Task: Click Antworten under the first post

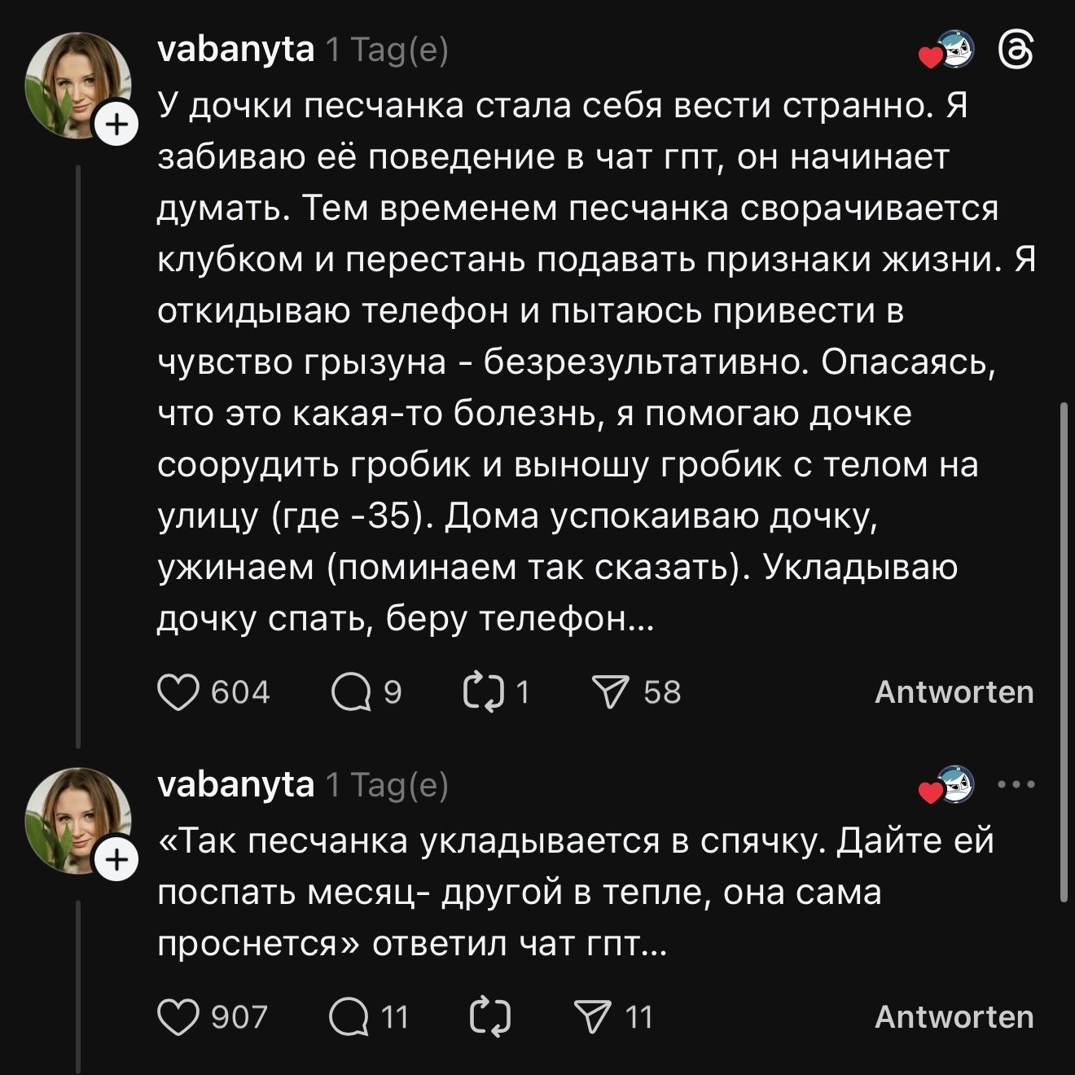Action: [954, 692]
